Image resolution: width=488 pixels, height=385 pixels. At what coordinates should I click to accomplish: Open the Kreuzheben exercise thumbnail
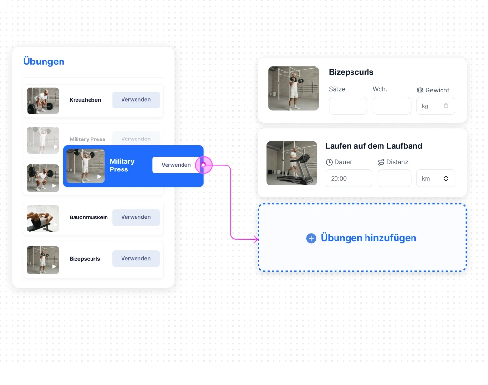coord(43,101)
